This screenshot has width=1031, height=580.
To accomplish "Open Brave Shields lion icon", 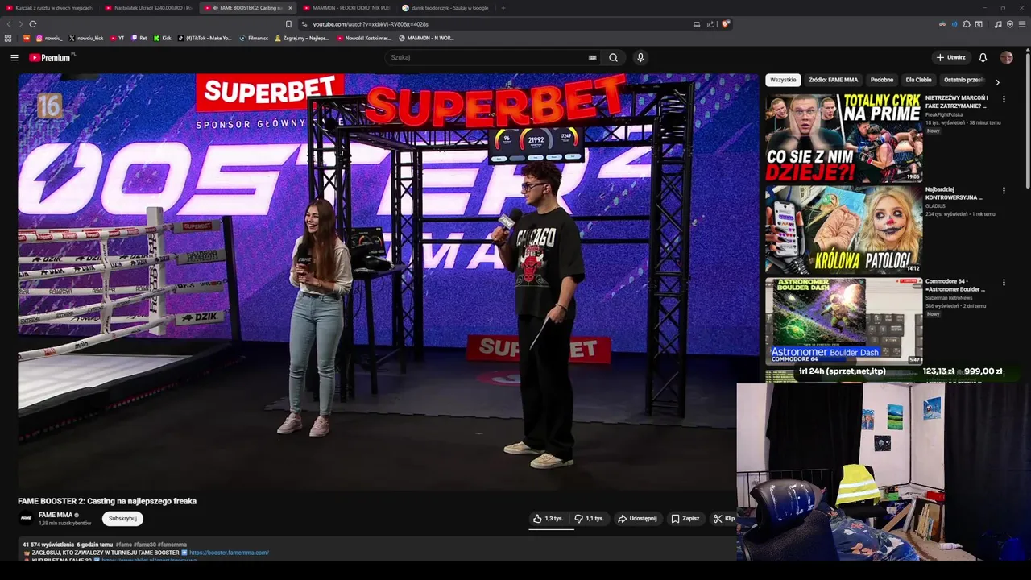I will (725, 24).
